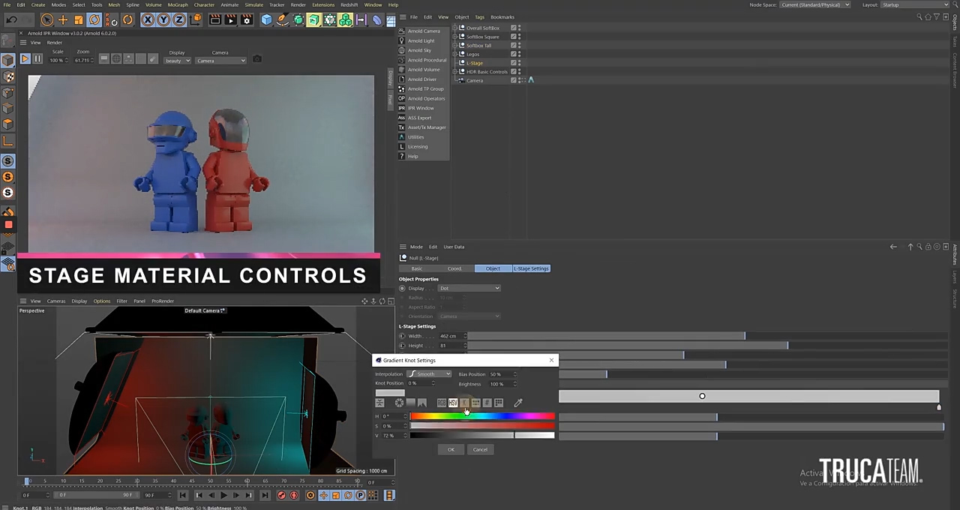The height and width of the screenshot is (510, 960).
Task: Click the Cube primitive icon
Action: (266, 20)
